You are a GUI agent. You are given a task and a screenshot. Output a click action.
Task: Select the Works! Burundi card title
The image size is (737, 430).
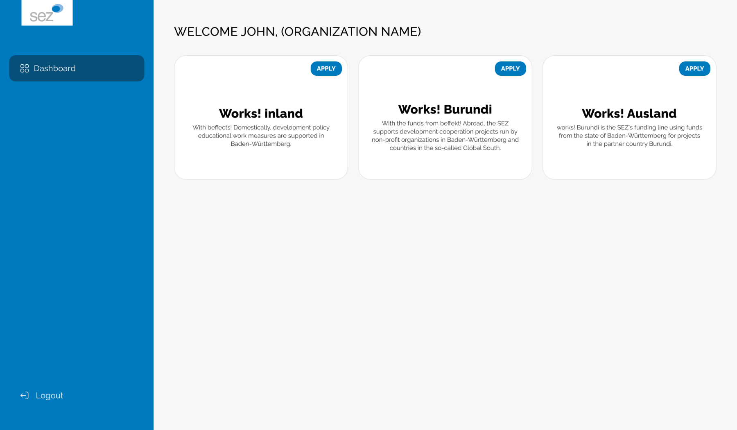(x=445, y=109)
